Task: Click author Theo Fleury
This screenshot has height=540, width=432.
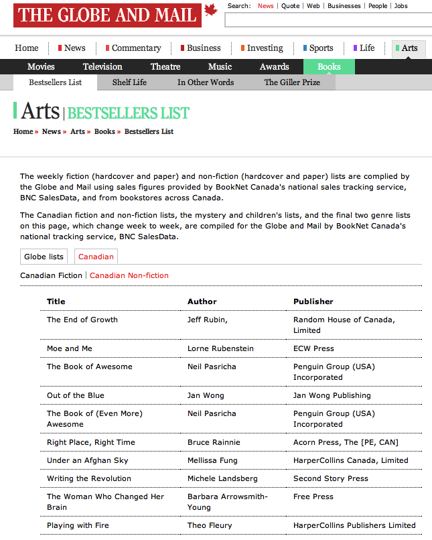Action: click(x=210, y=525)
